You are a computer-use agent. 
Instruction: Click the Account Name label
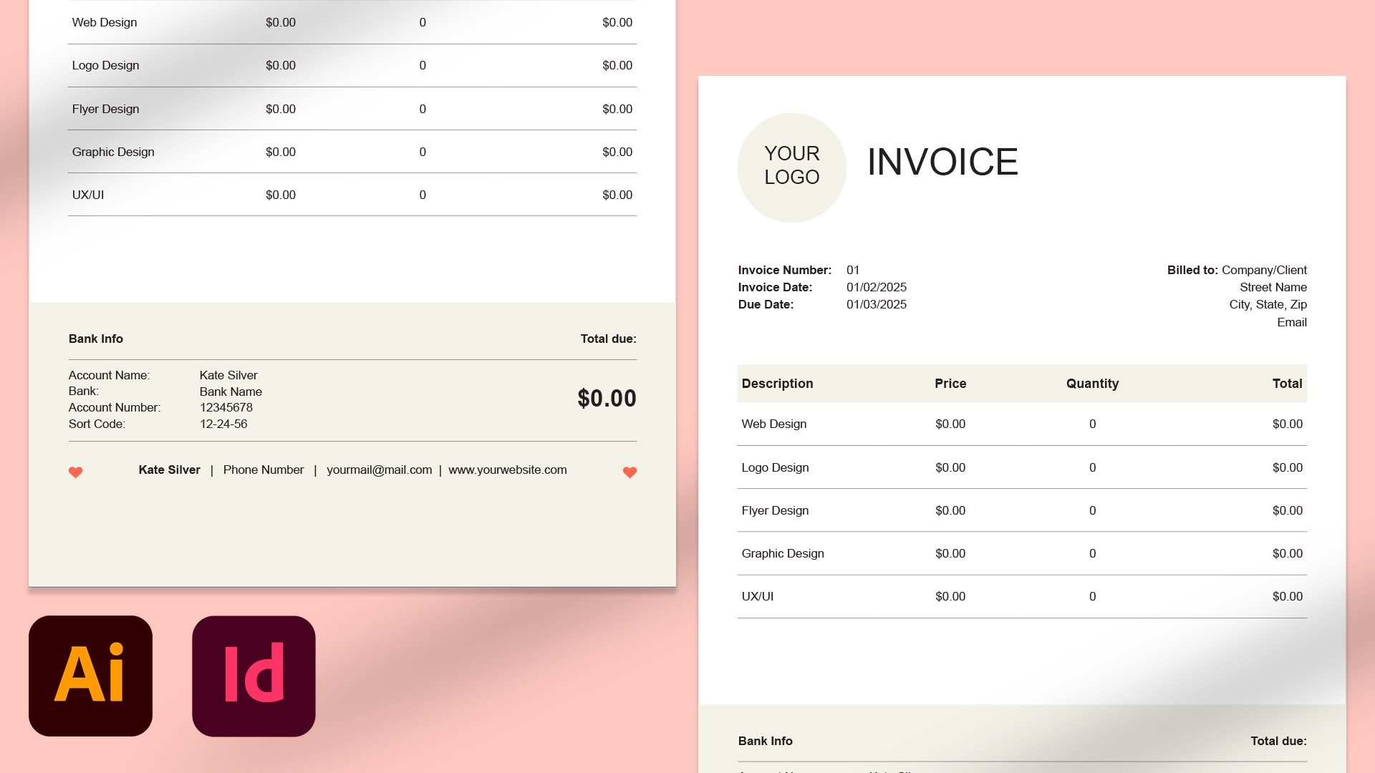tap(109, 375)
